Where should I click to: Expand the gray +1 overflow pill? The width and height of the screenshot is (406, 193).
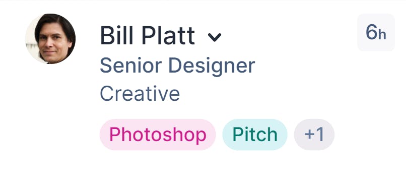coord(314,135)
